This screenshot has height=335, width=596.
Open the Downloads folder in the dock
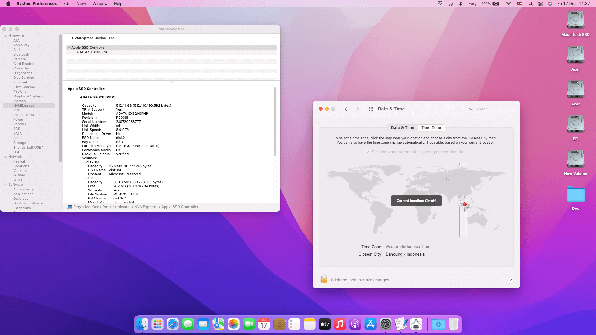point(438,324)
